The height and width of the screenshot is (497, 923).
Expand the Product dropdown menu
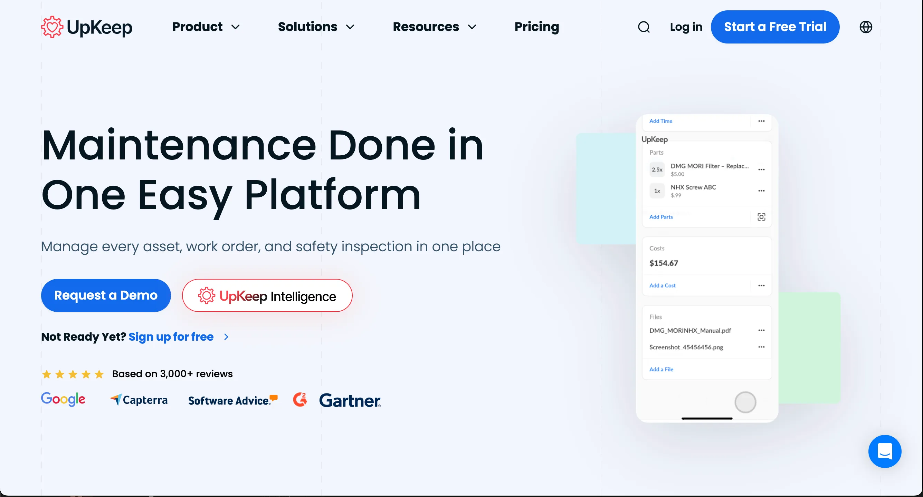pos(206,27)
